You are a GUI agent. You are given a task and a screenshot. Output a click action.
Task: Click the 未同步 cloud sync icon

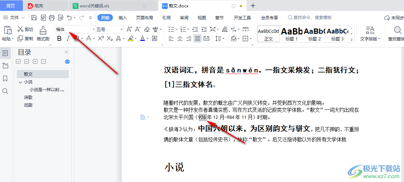click(x=394, y=18)
